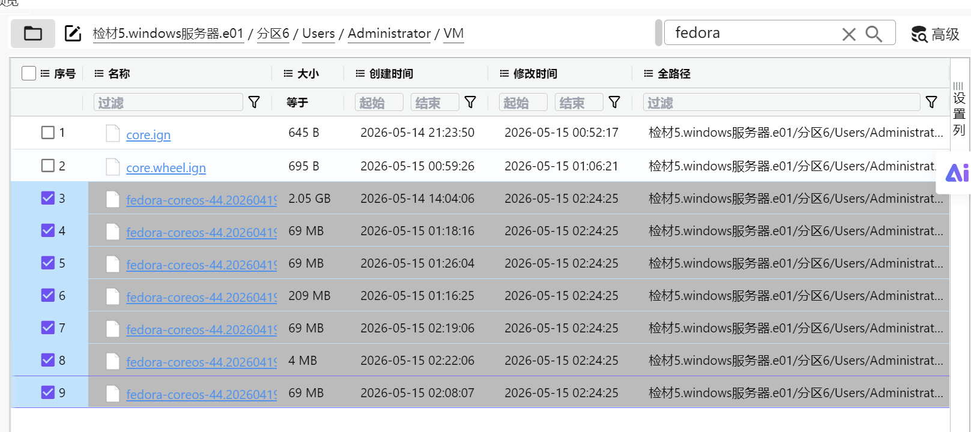Click the file icon next to core.ign

(x=112, y=133)
